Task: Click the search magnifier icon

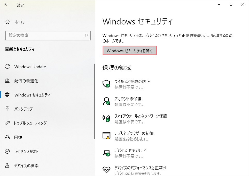Action: [x=87, y=36]
